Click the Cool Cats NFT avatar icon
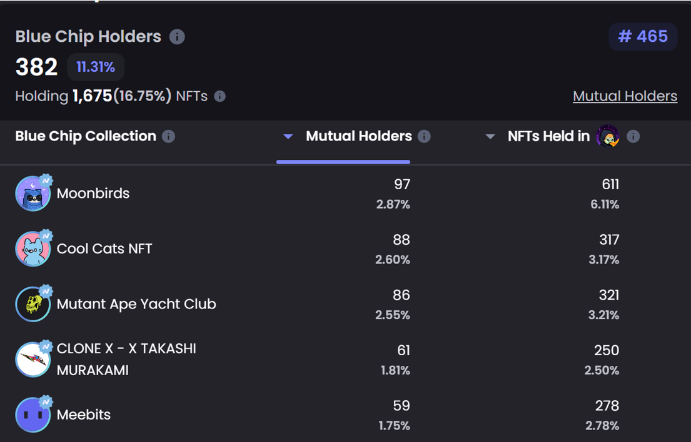The width and height of the screenshot is (691, 442). 33,248
